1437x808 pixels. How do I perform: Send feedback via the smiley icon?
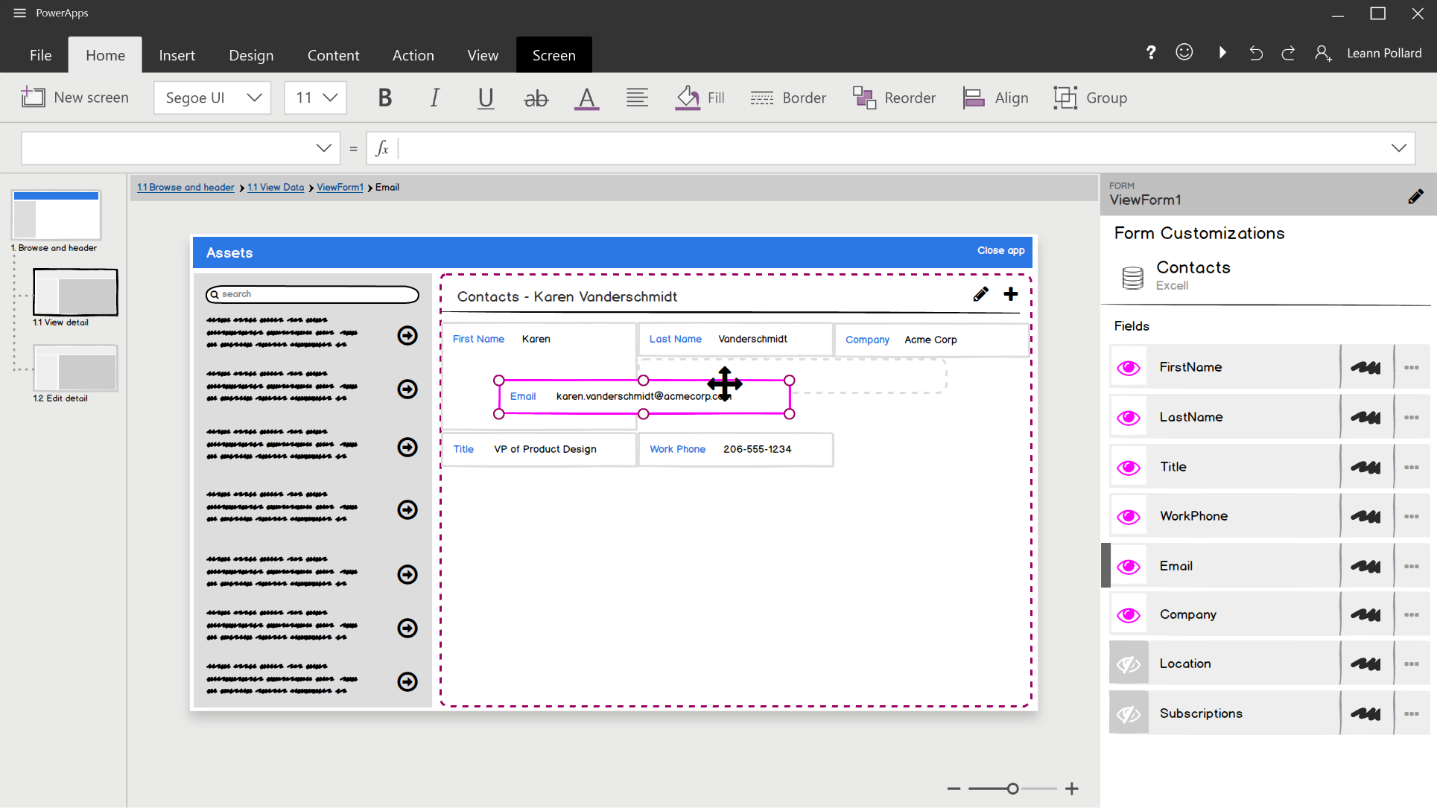pyautogui.click(x=1184, y=51)
